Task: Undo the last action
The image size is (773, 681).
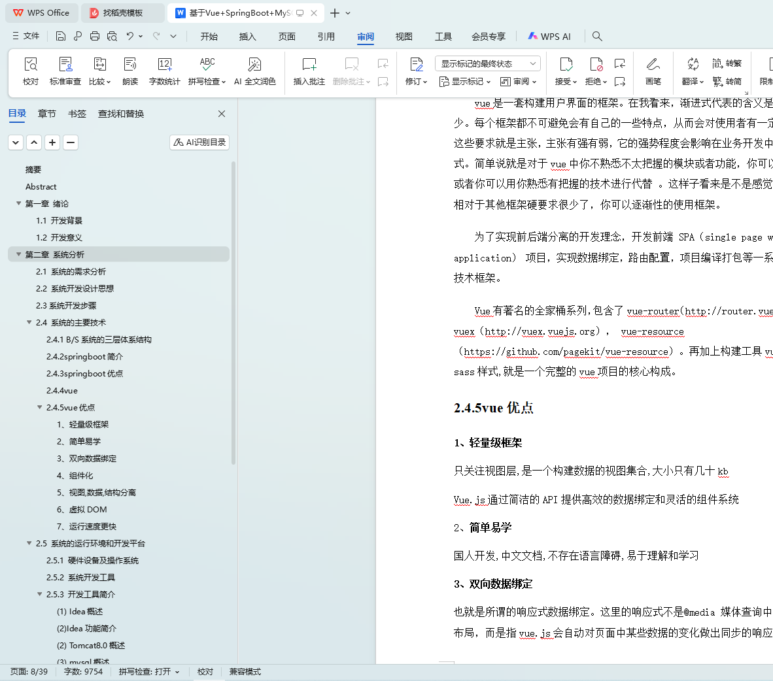Action: pyautogui.click(x=129, y=36)
